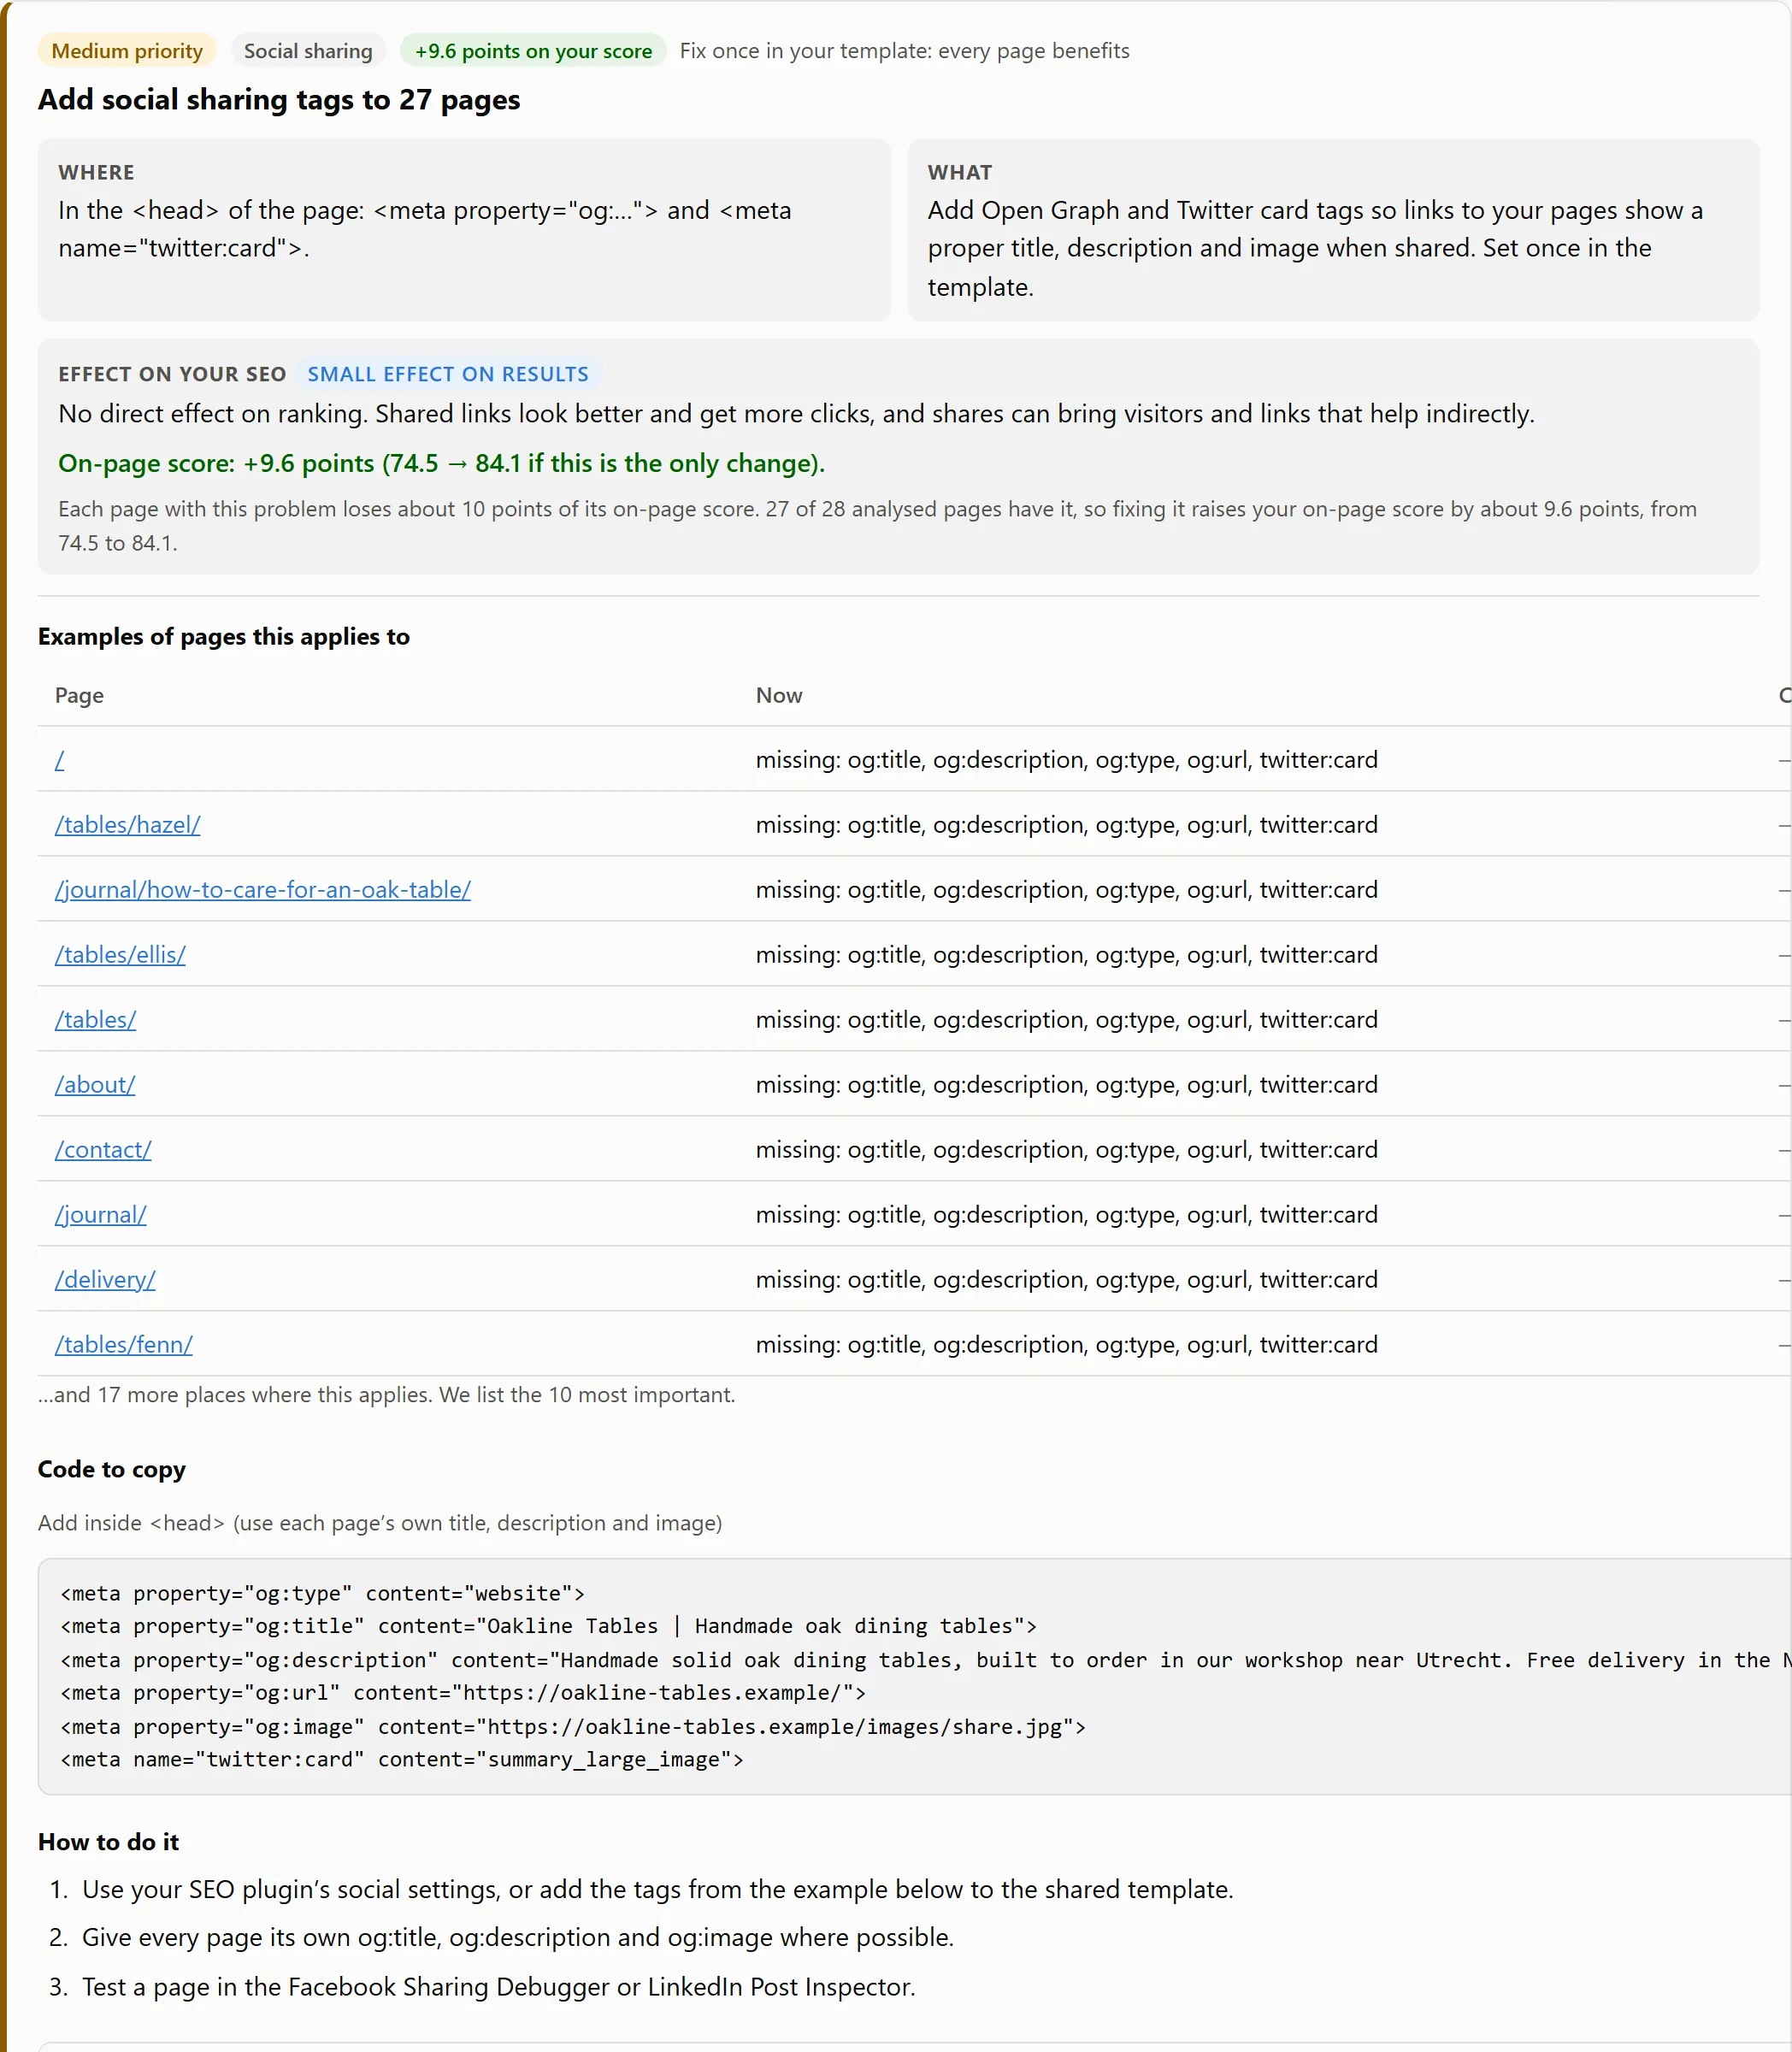Click the "Fix once in your template" note
This screenshot has height=2052, width=1792.
click(904, 51)
